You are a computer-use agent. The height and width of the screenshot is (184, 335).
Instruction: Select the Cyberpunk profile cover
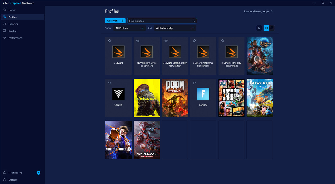[x=146, y=98]
